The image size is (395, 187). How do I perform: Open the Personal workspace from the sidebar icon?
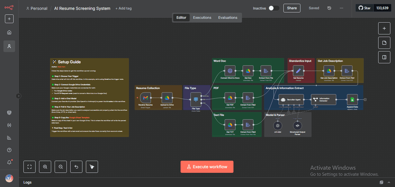[9, 46]
